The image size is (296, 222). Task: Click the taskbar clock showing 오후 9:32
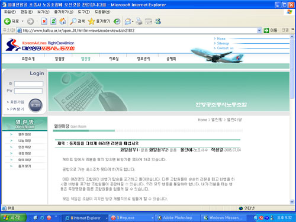click(284, 218)
